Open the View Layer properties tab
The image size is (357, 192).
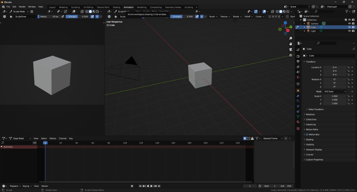pyautogui.click(x=298, y=67)
